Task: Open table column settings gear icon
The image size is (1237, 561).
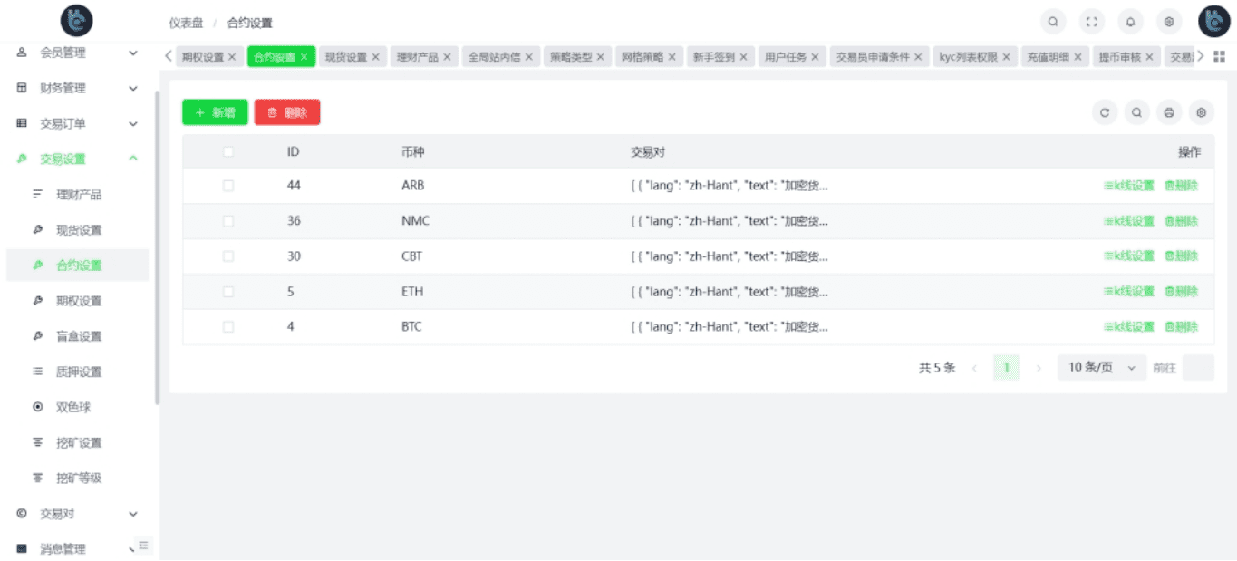Action: tap(1202, 112)
